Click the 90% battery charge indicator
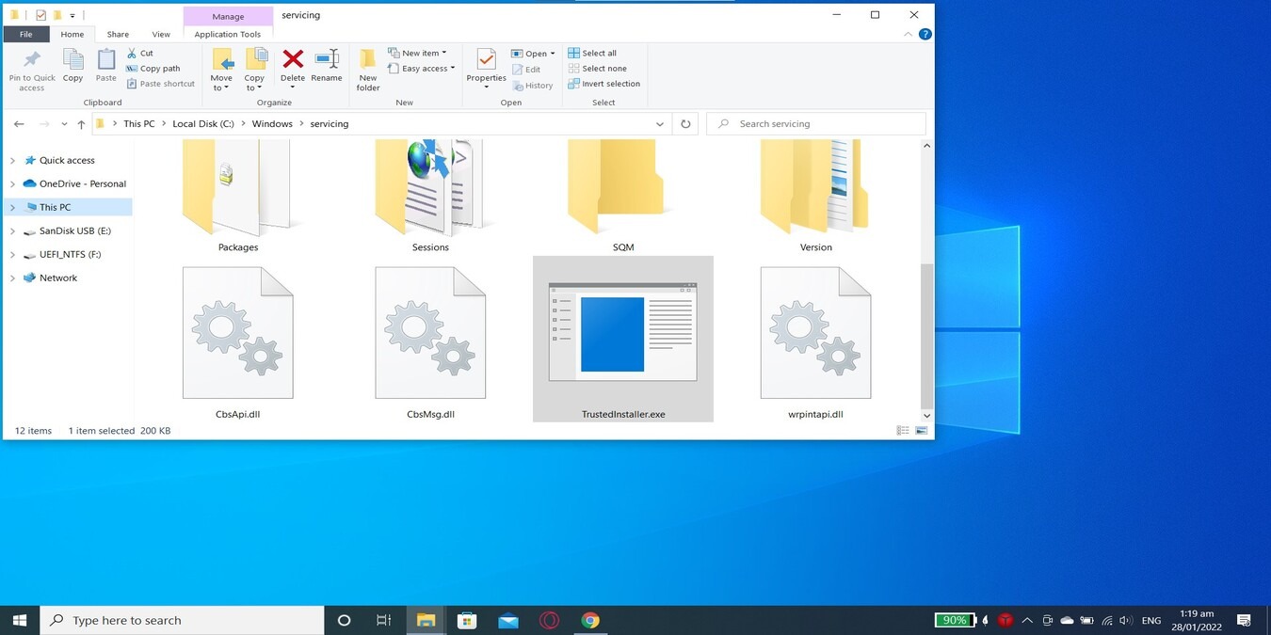Image resolution: width=1271 pixels, height=635 pixels. click(x=955, y=620)
